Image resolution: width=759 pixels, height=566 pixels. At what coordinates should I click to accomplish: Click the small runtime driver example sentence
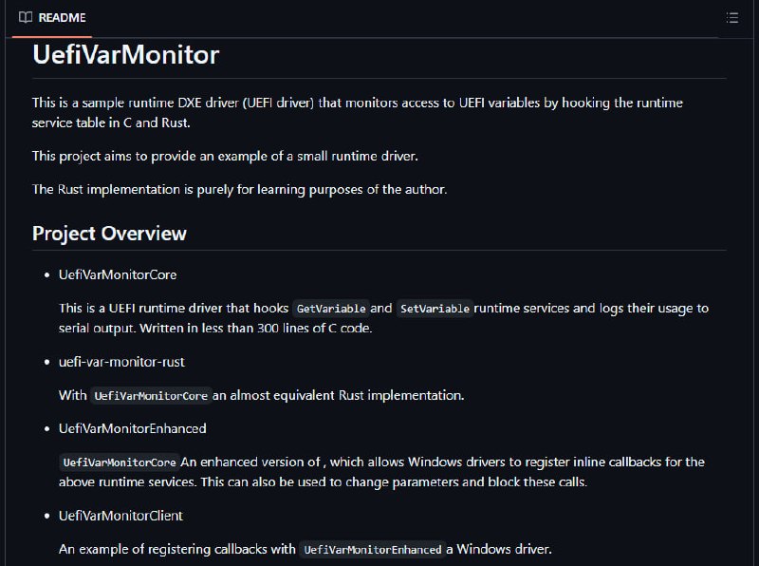225,156
